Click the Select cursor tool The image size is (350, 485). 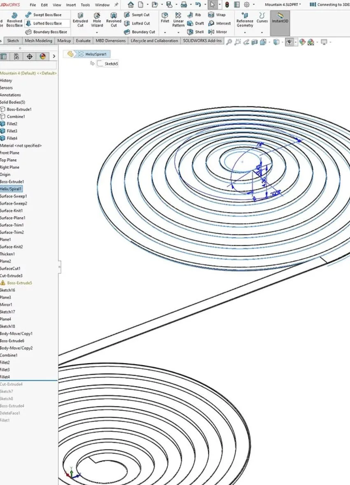(x=212, y=5)
